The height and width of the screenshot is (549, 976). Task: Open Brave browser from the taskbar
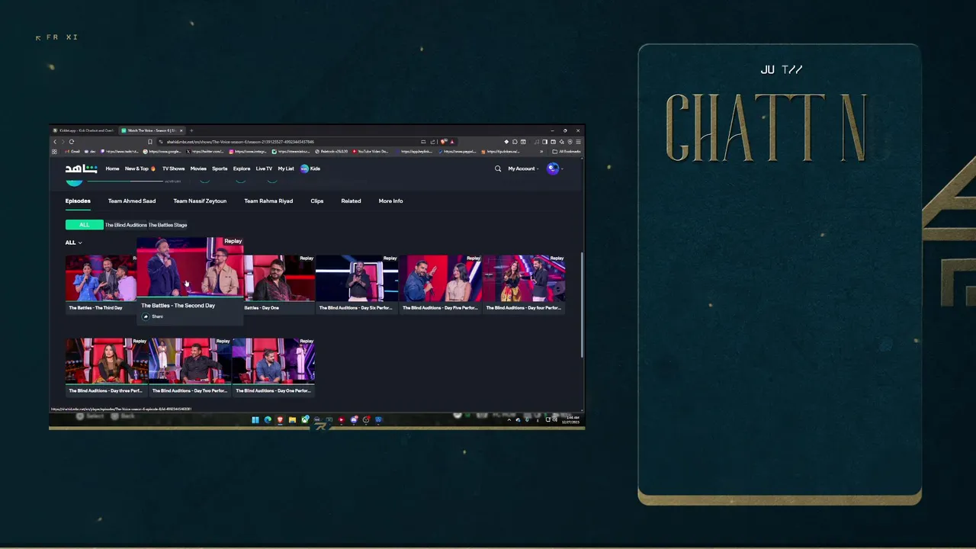click(x=280, y=420)
